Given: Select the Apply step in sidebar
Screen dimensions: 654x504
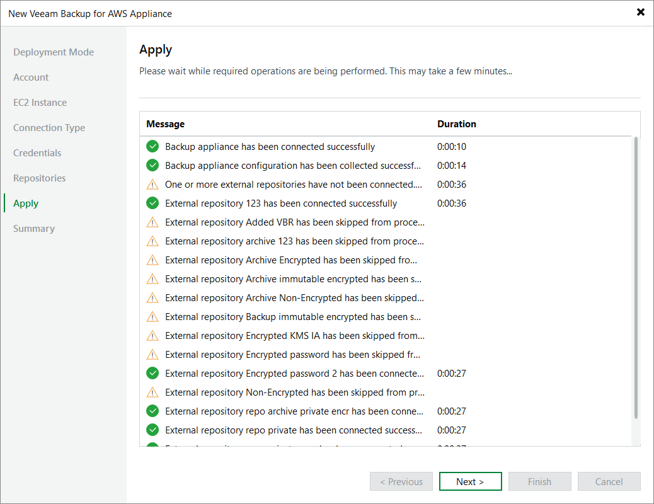Looking at the screenshot, I should click(x=26, y=203).
